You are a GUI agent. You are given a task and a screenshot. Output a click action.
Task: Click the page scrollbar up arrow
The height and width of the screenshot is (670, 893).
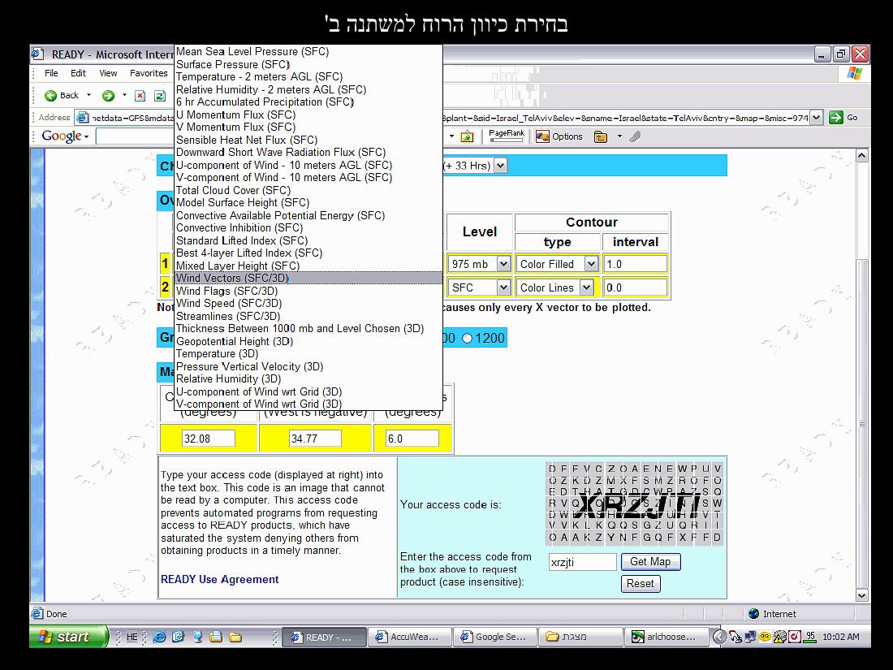(x=861, y=156)
